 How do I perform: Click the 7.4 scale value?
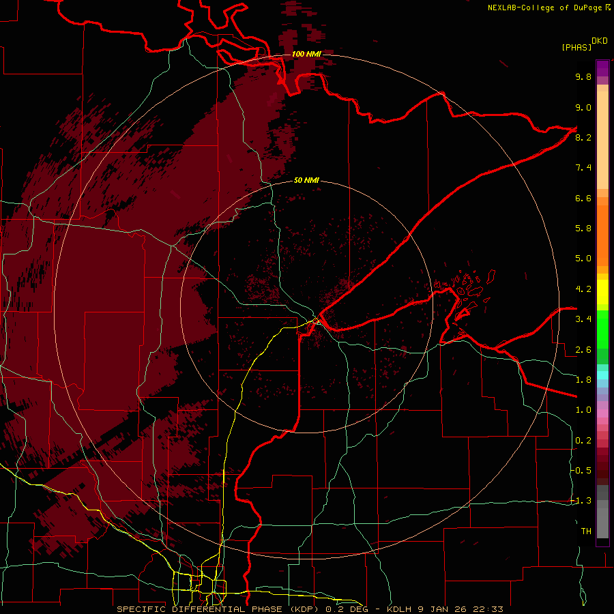(583, 168)
